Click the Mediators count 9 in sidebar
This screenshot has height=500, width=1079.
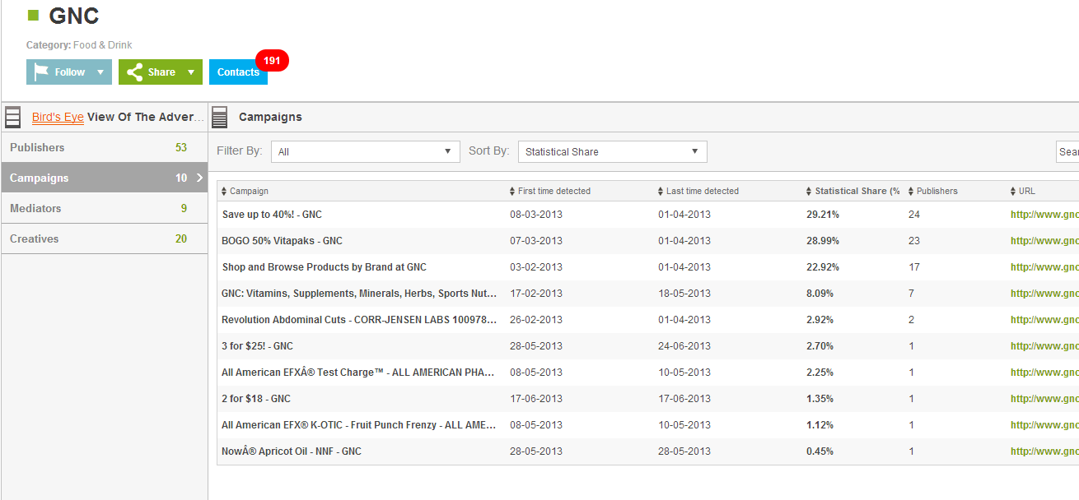184,208
